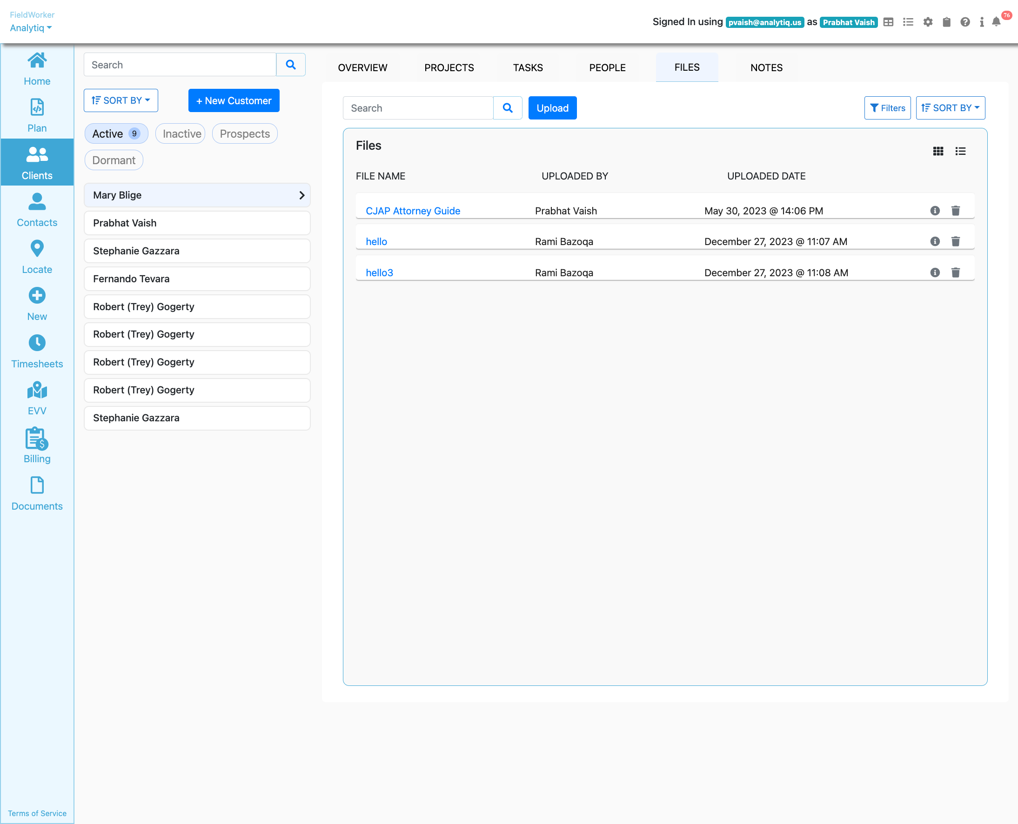
Task: Click the Upload button
Action: point(552,108)
